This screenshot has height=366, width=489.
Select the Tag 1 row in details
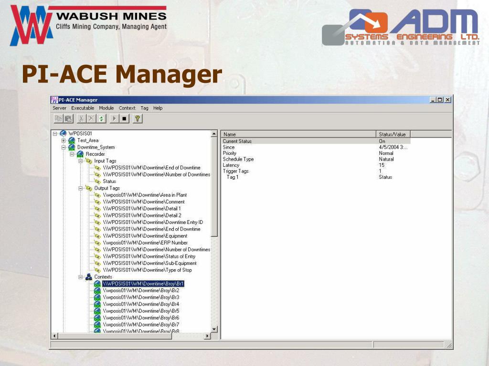pyautogui.click(x=316, y=177)
